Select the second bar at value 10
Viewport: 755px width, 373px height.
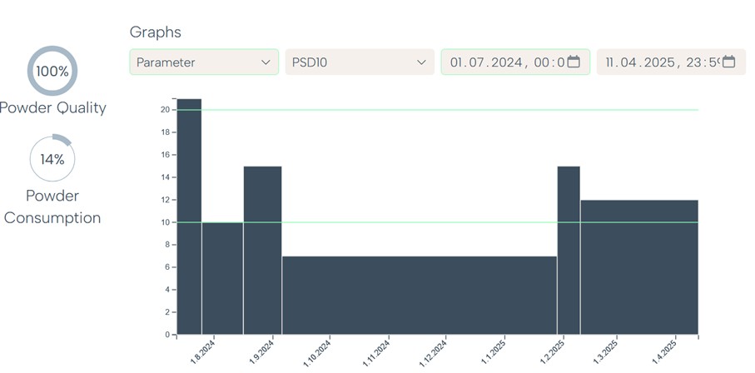point(222,279)
